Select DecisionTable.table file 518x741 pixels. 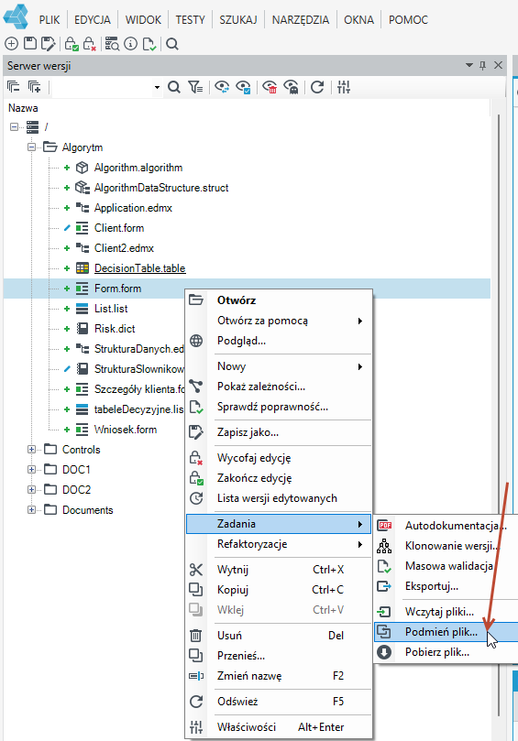click(140, 268)
